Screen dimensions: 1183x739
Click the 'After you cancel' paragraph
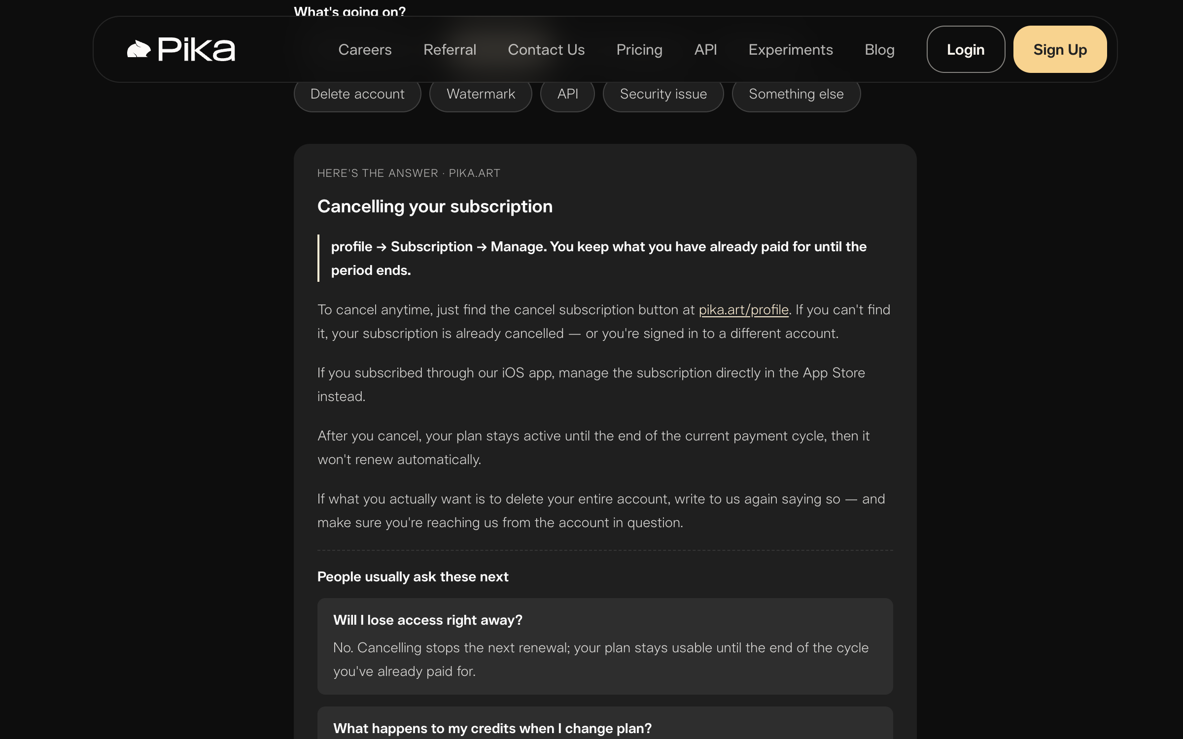(593, 447)
